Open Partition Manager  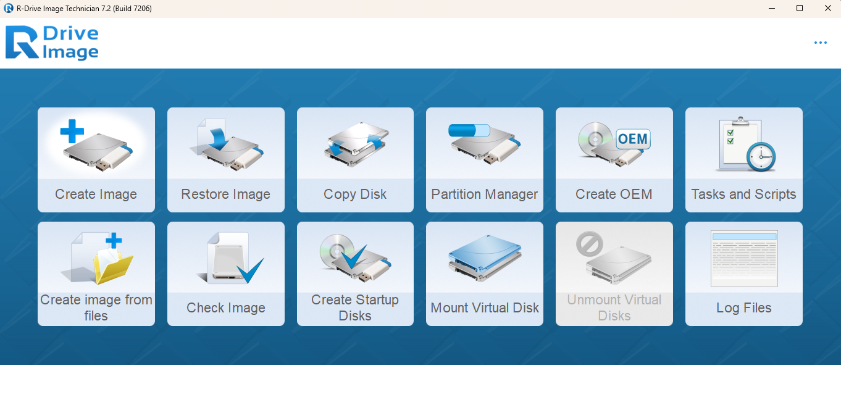coord(485,160)
